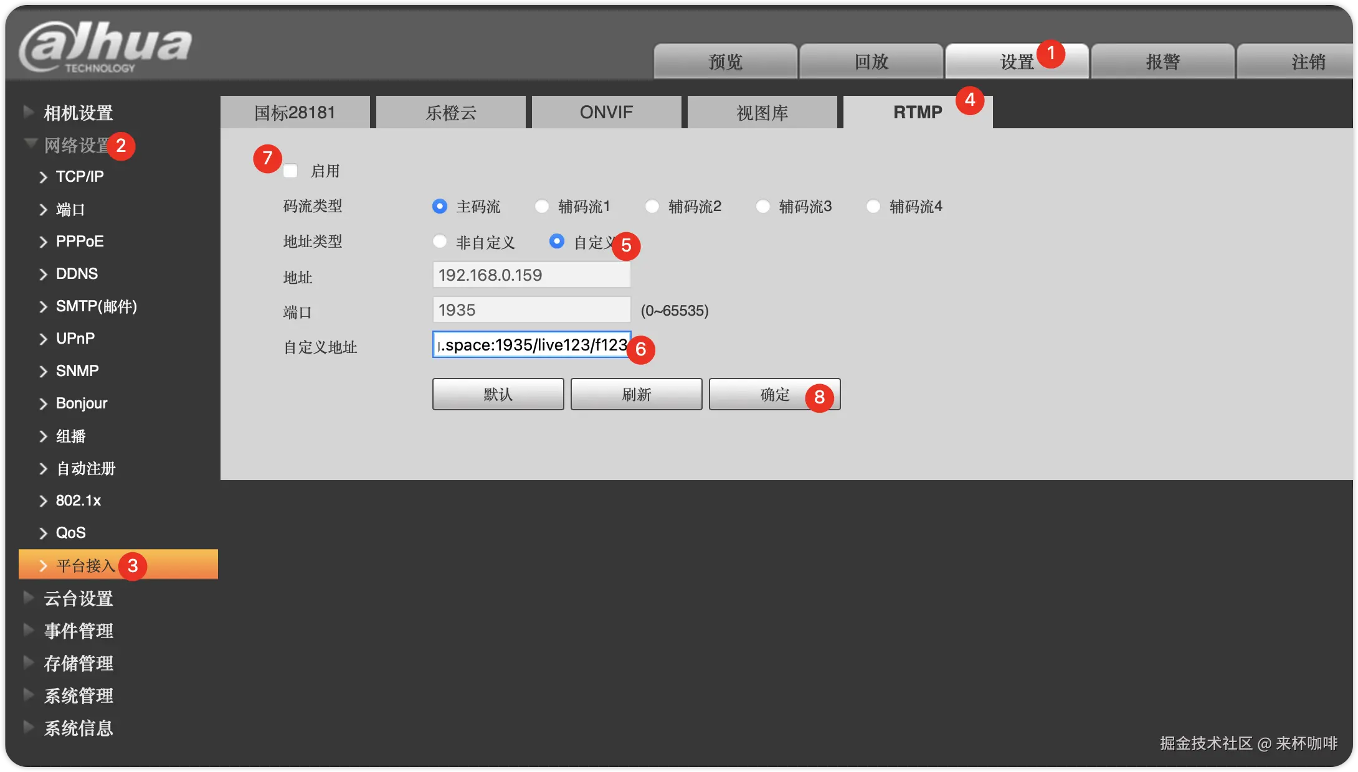Expand the 相机设置 section

coord(78,113)
